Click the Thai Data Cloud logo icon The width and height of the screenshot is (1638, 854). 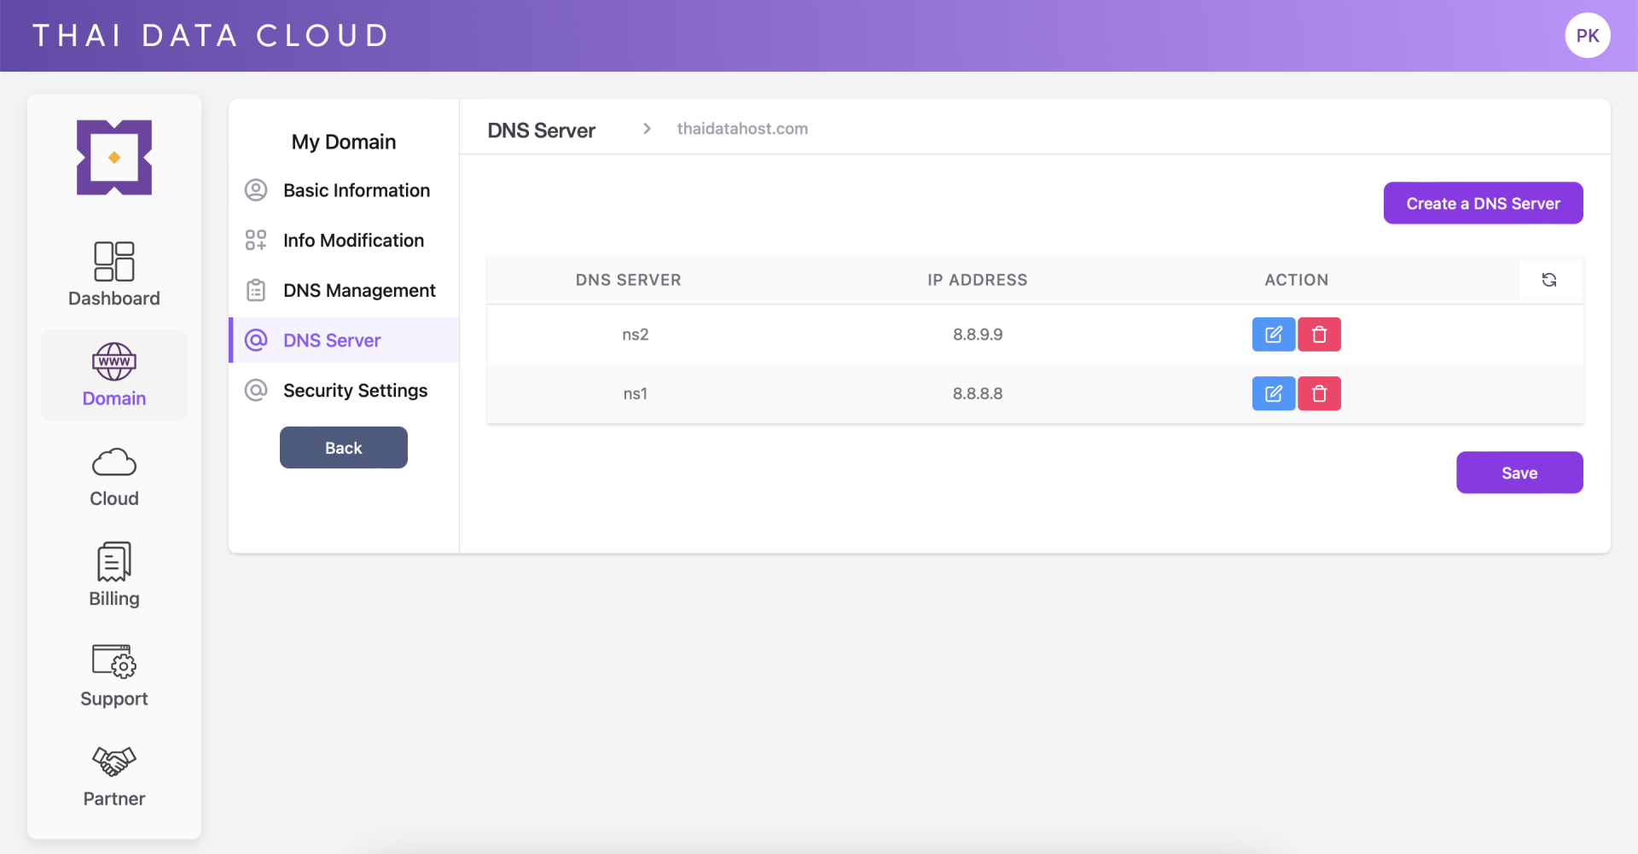113,158
